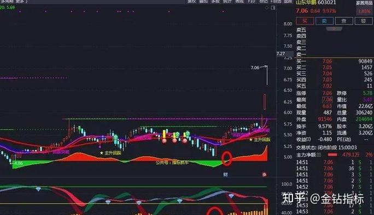Click the 标记 mark item
This screenshot has width=374, height=215.
click(x=264, y=2)
